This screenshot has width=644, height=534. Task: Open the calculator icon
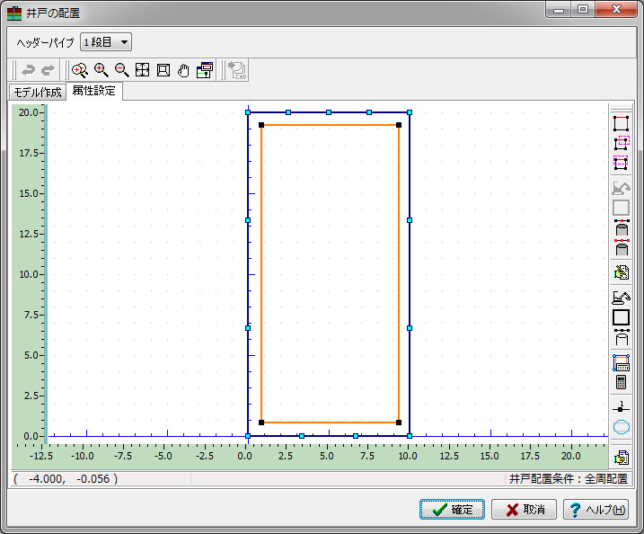point(621,382)
